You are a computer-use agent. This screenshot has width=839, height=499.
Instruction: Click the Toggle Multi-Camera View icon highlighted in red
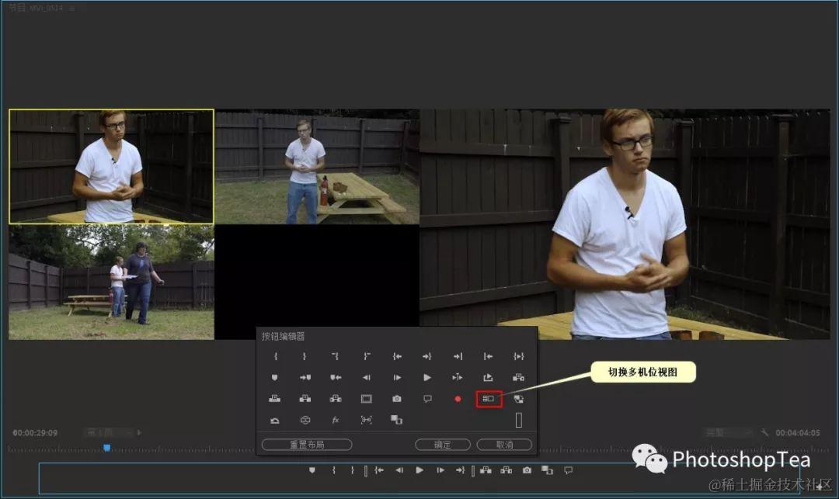tap(489, 399)
